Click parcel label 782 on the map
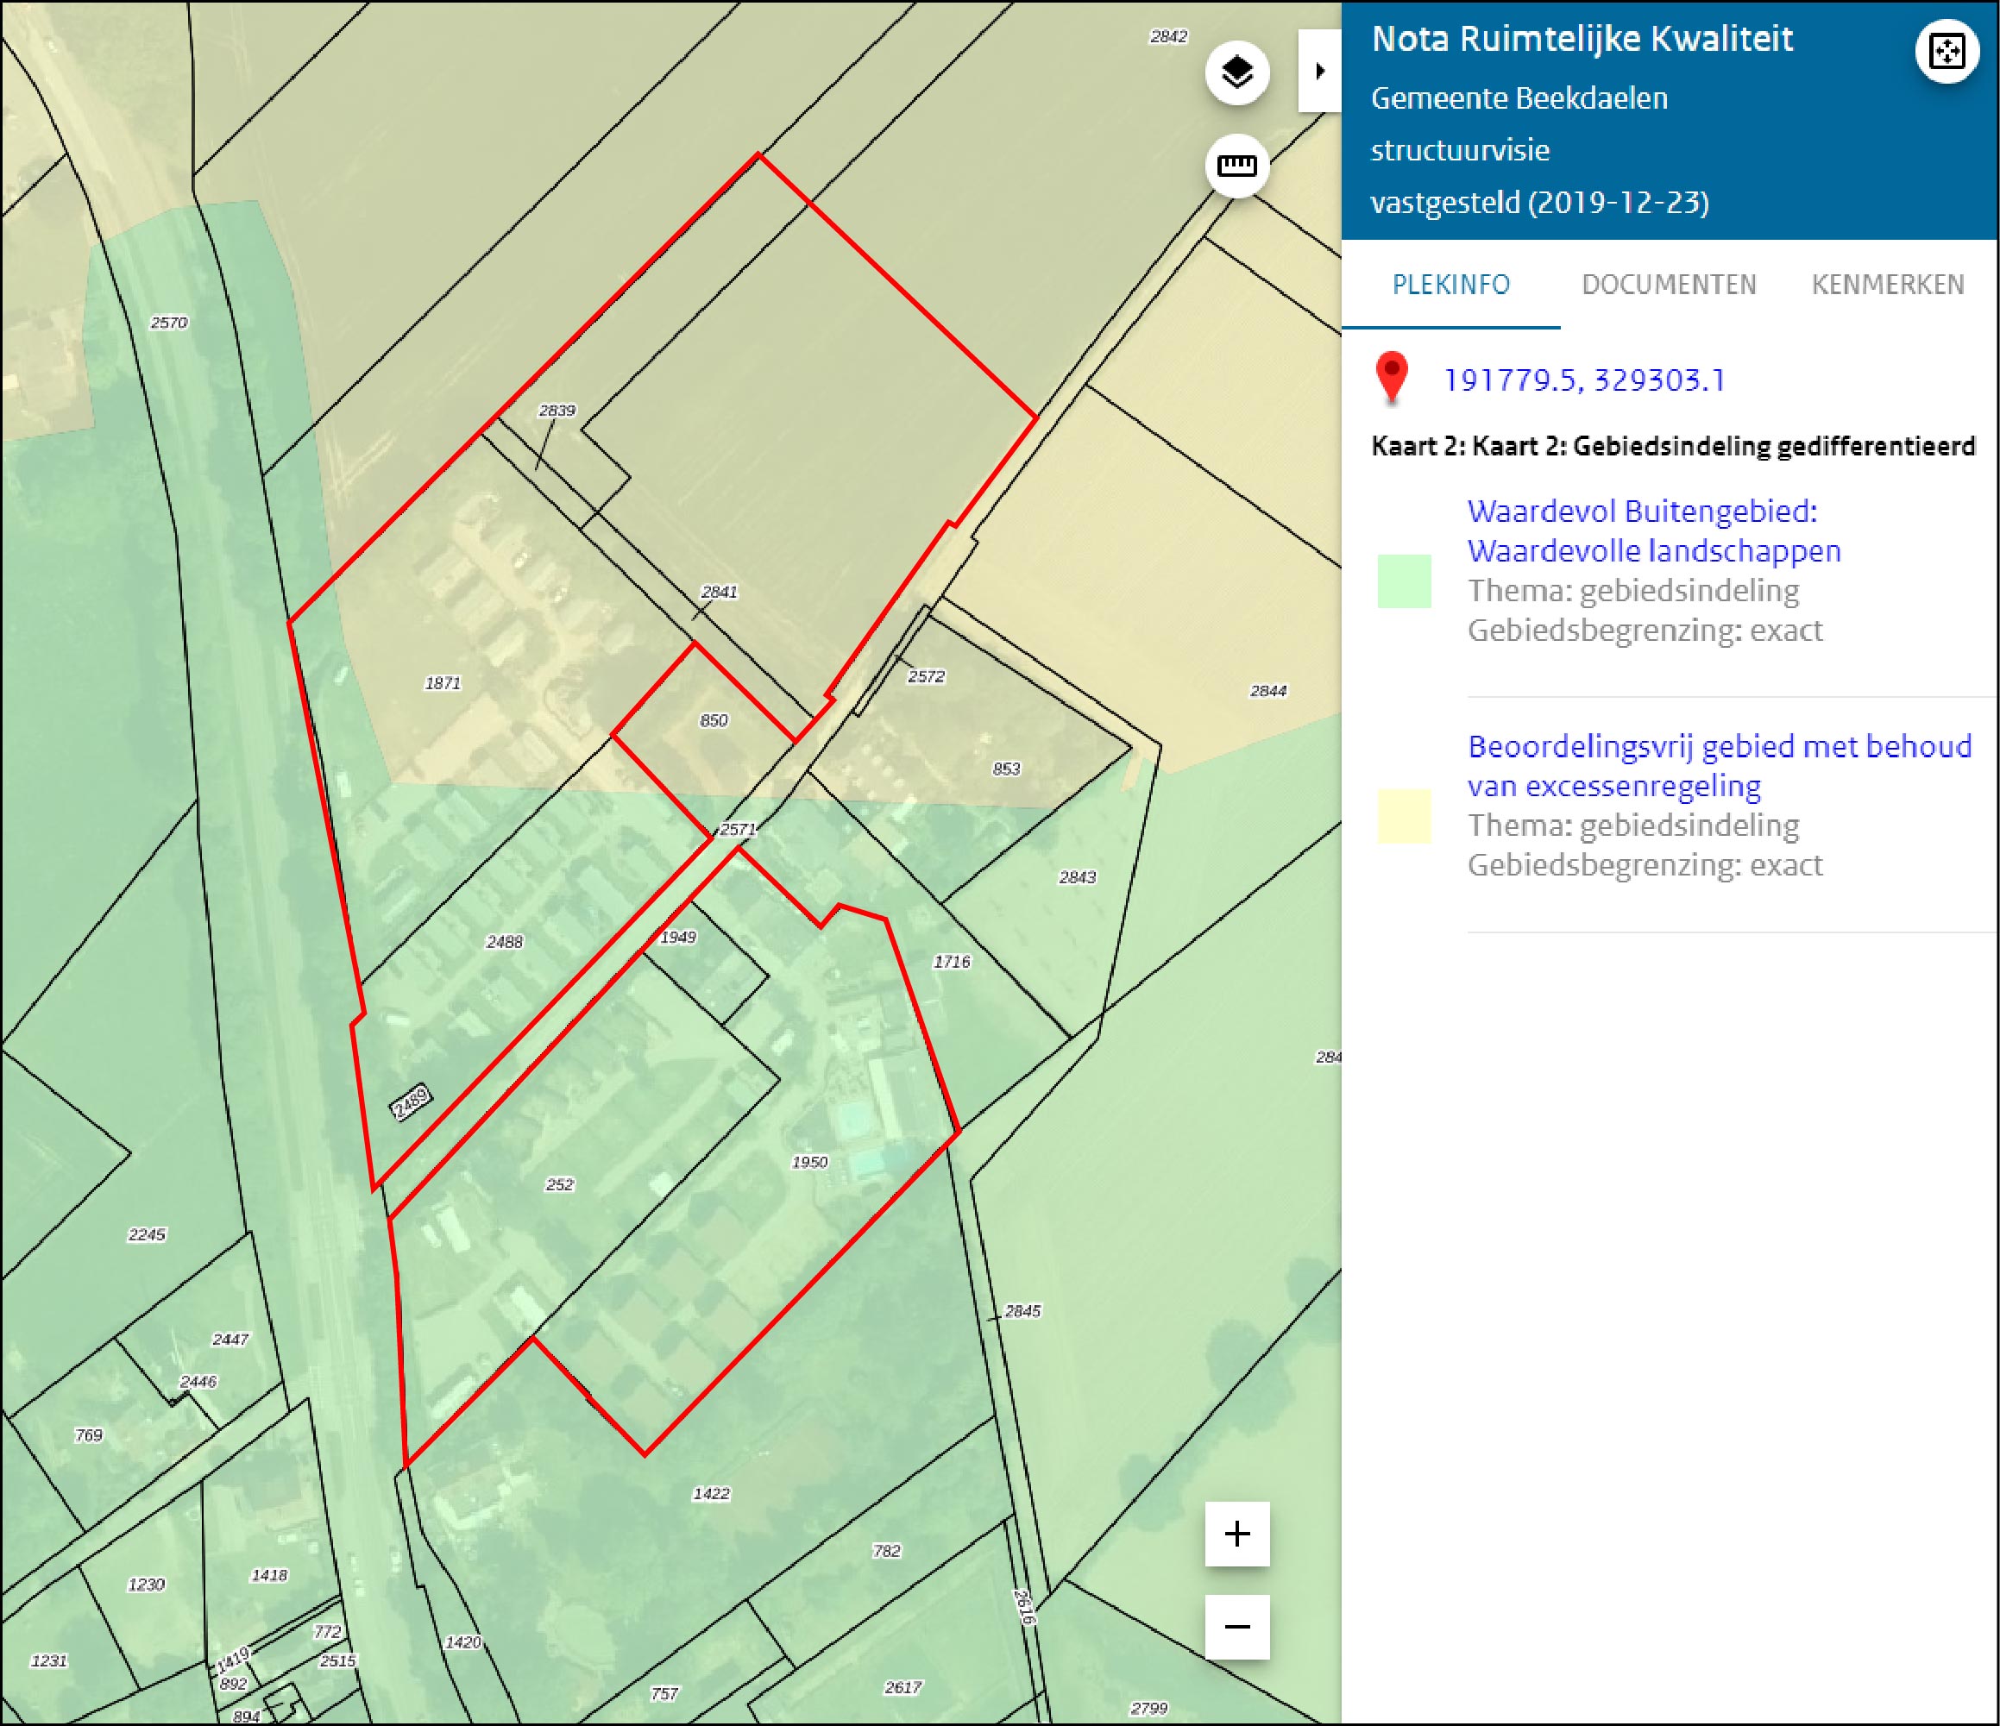 886,1550
